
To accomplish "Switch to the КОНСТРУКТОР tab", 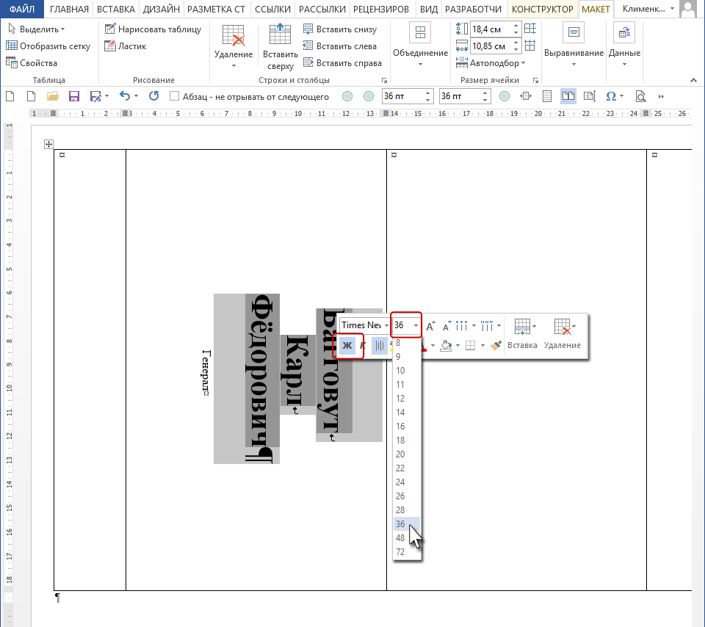I will tap(542, 9).
